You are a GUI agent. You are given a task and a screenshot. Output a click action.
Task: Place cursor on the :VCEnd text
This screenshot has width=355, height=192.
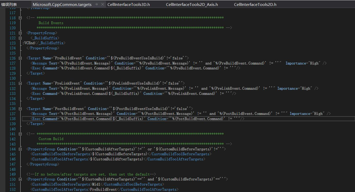tap(27, 43)
